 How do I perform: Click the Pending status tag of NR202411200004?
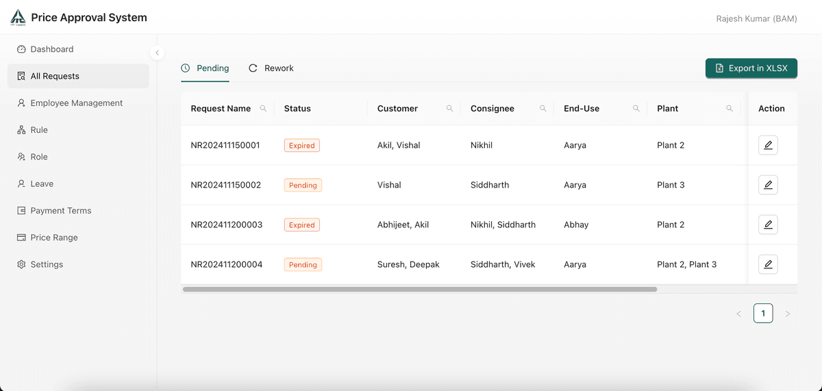click(303, 264)
